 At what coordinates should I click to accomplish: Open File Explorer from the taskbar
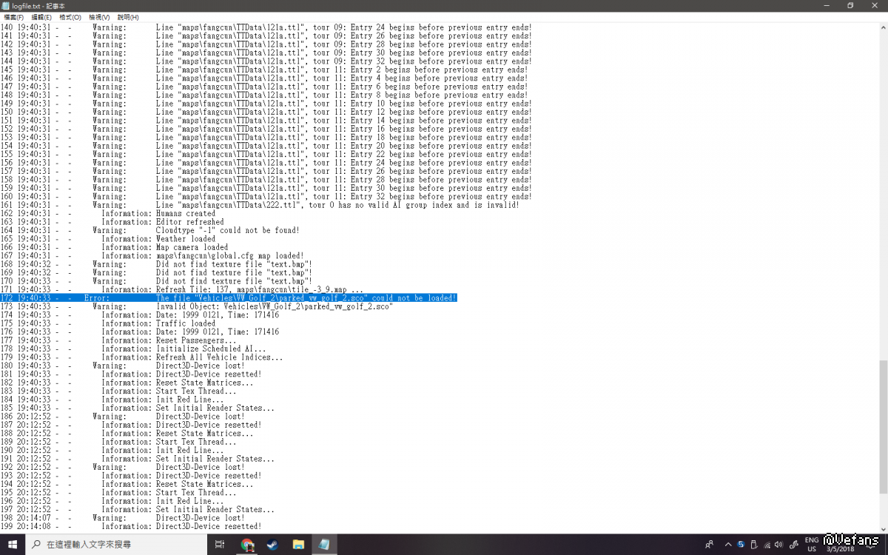point(298,544)
